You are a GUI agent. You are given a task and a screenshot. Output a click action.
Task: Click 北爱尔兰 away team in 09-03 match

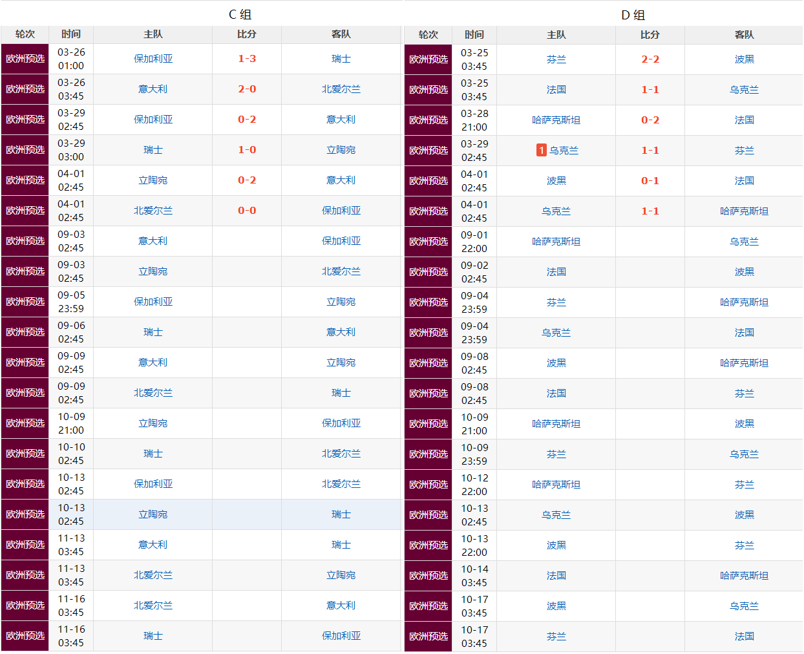pyautogui.click(x=341, y=271)
